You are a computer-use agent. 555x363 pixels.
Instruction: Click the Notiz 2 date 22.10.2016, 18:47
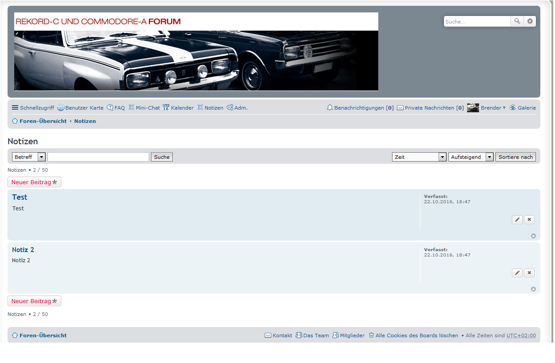click(447, 255)
